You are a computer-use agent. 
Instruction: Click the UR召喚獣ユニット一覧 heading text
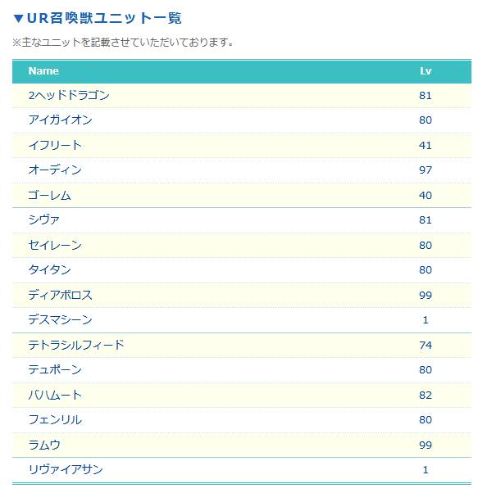tap(104, 18)
